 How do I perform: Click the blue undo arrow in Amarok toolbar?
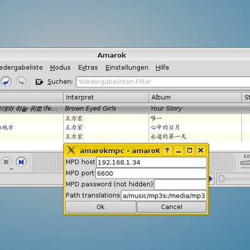point(6,82)
